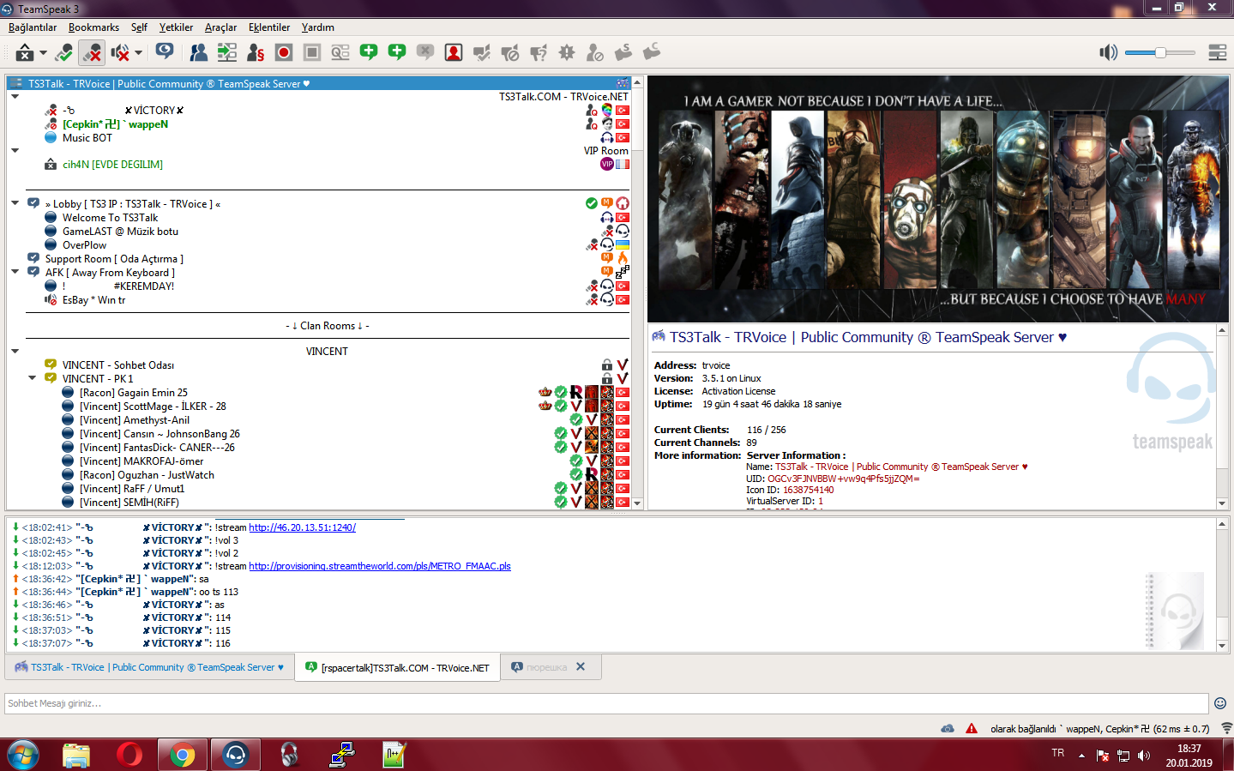
Task: Open the ban list paragraph-sign icon
Action: tap(256, 53)
